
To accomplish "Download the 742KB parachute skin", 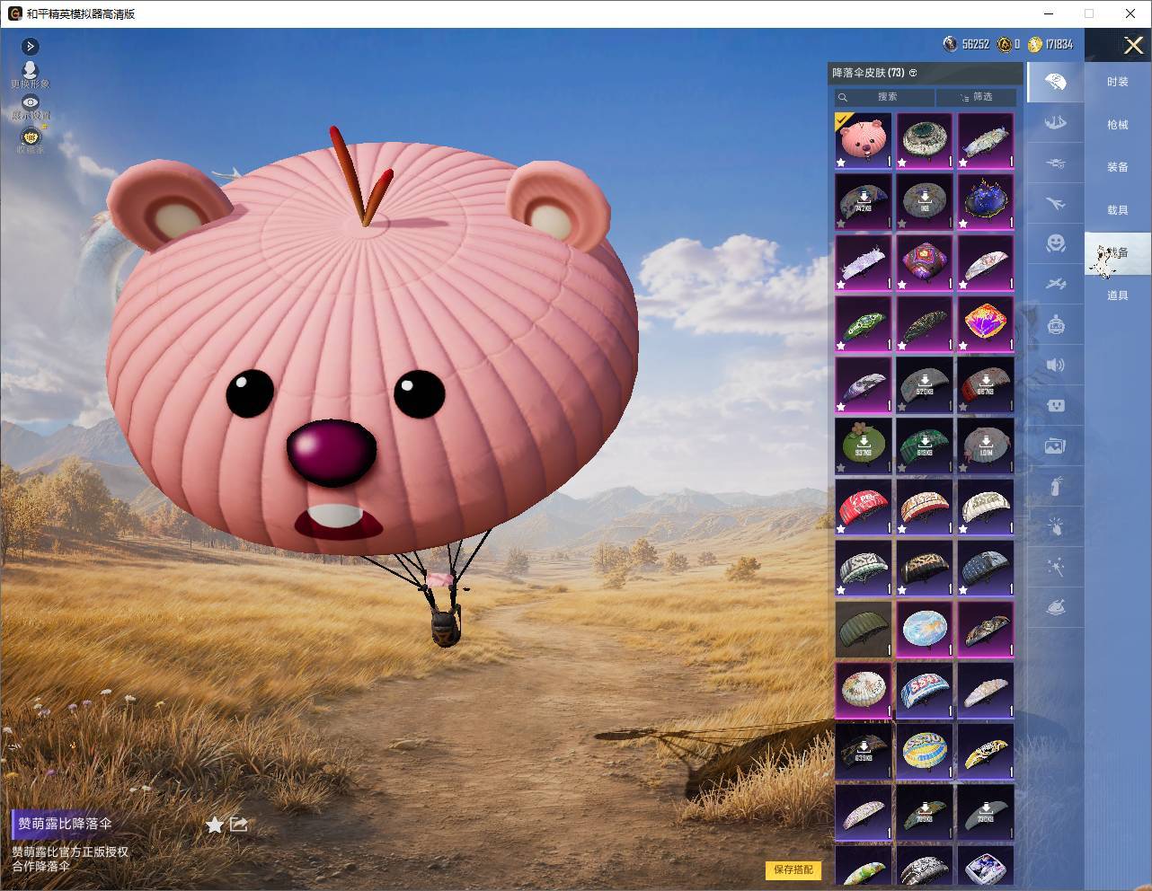I will coord(864,201).
